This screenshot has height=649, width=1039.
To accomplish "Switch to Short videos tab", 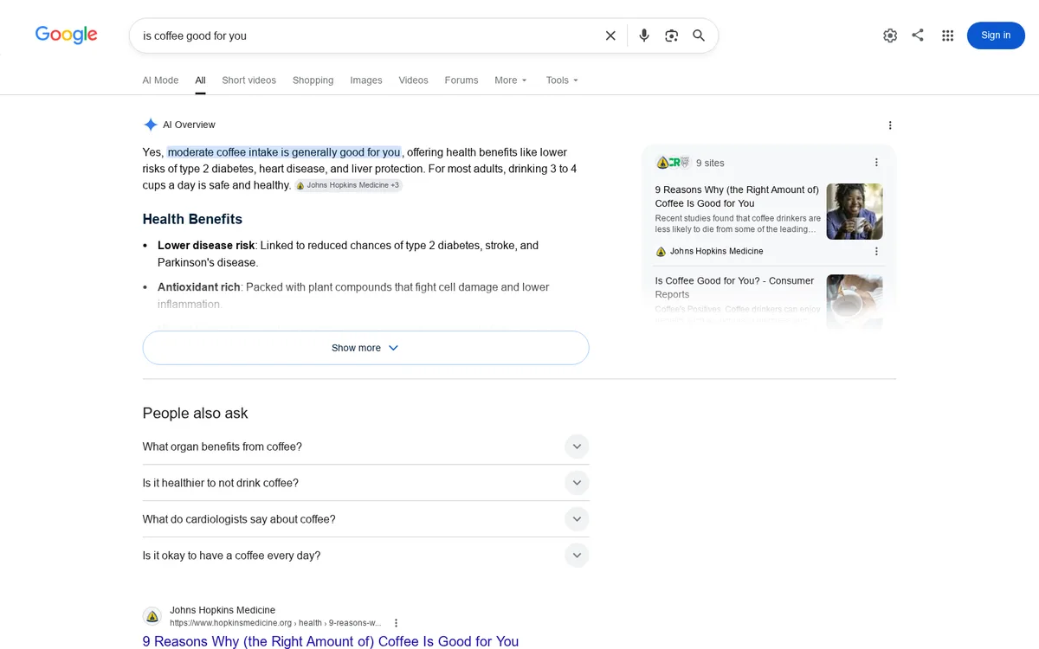I will (248, 80).
